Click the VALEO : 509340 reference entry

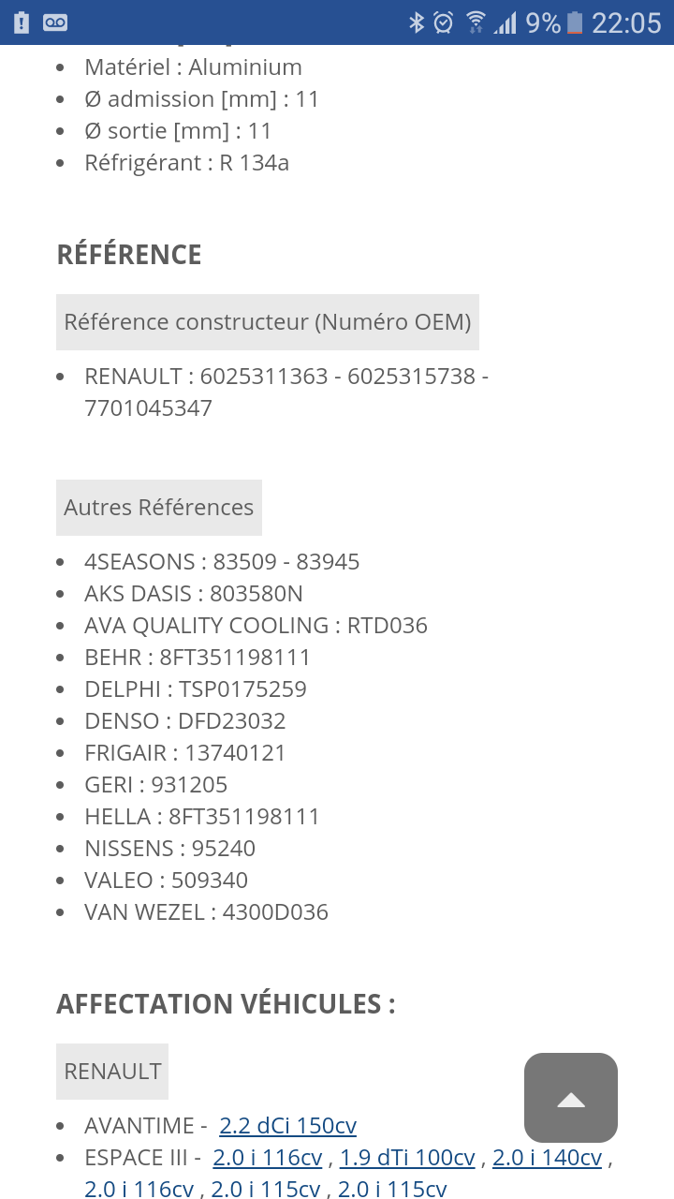click(166, 881)
